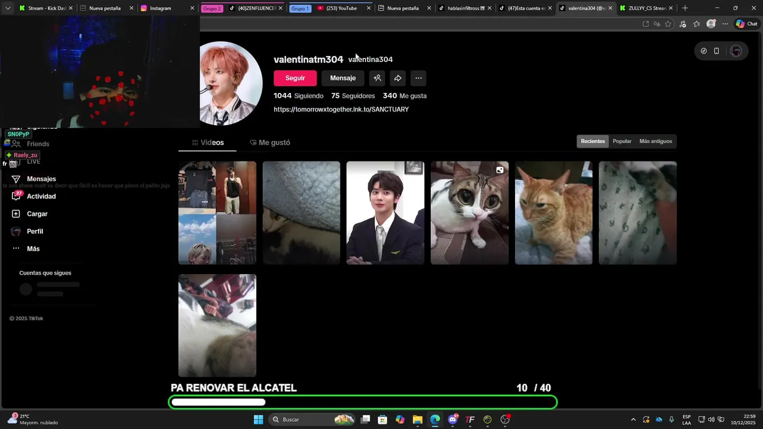Open the profile three-dots options menu
This screenshot has height=429, width=763.
tap(418, 78)
